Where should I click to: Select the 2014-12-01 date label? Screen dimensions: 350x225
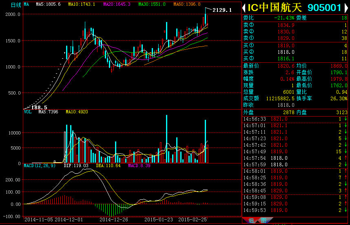69,220
